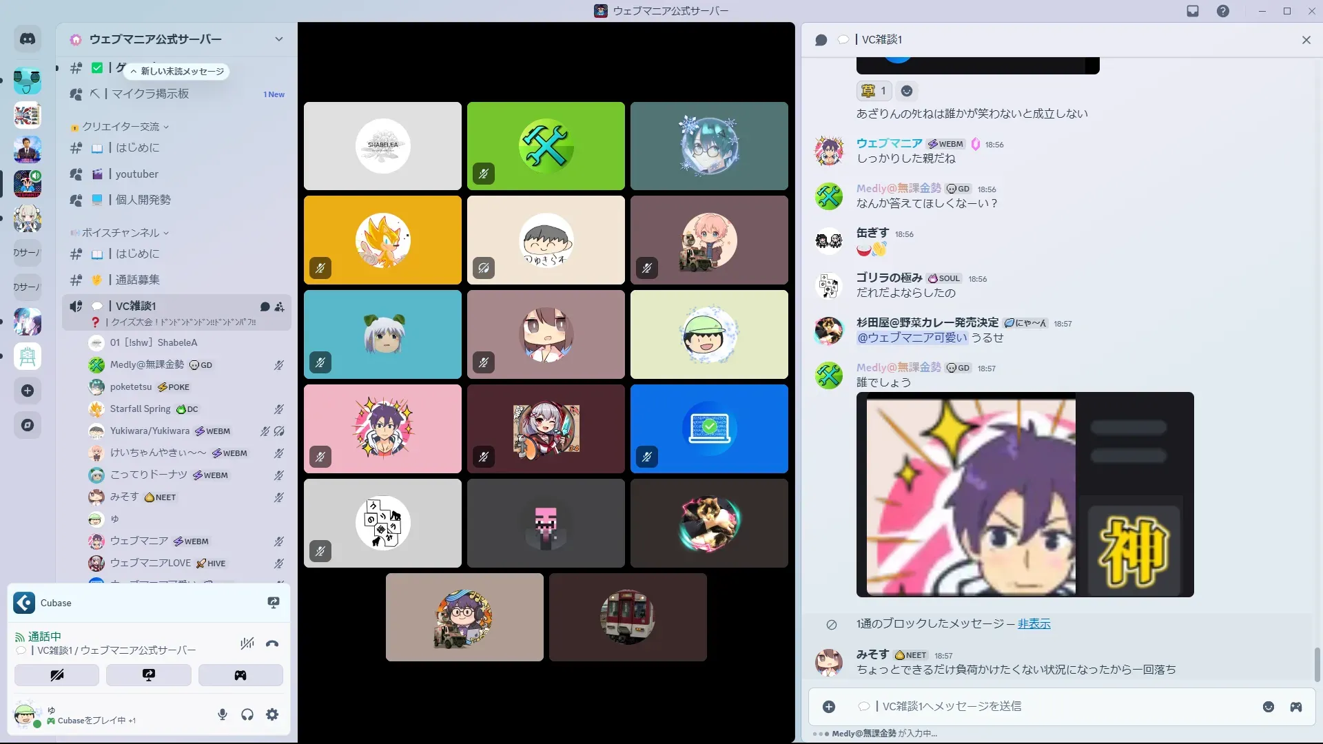This screenshot has height=744, width=1323.
Task: Expand the ウェブマニア公式サーバー server dropdown
Action: click(x=278, y=39)
